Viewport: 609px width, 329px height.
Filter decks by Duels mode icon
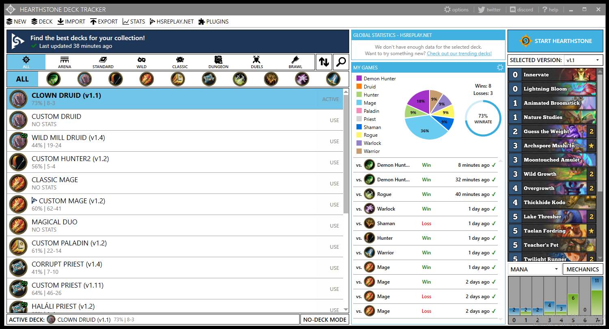tap(257, 62)
